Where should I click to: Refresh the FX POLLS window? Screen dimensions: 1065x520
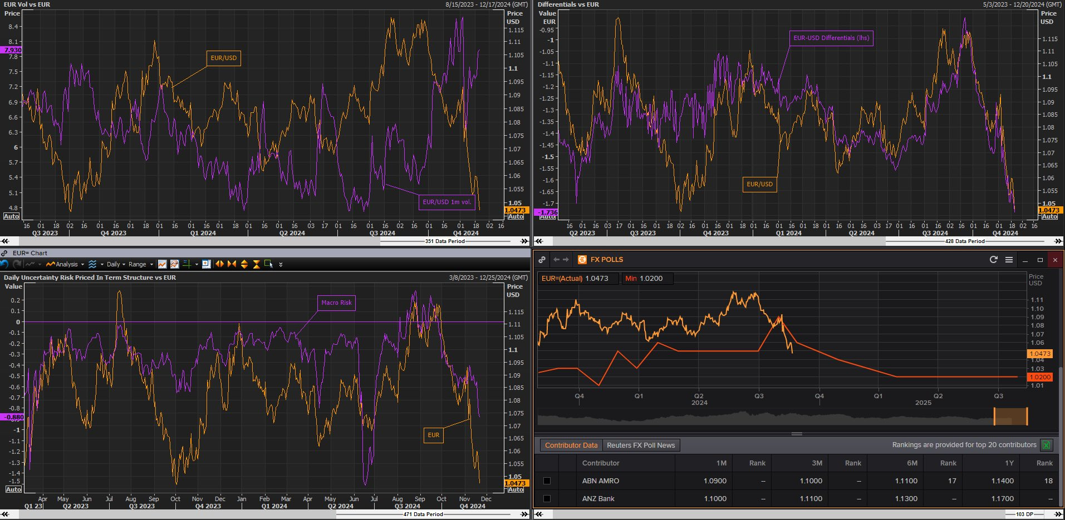pos(994,260)
